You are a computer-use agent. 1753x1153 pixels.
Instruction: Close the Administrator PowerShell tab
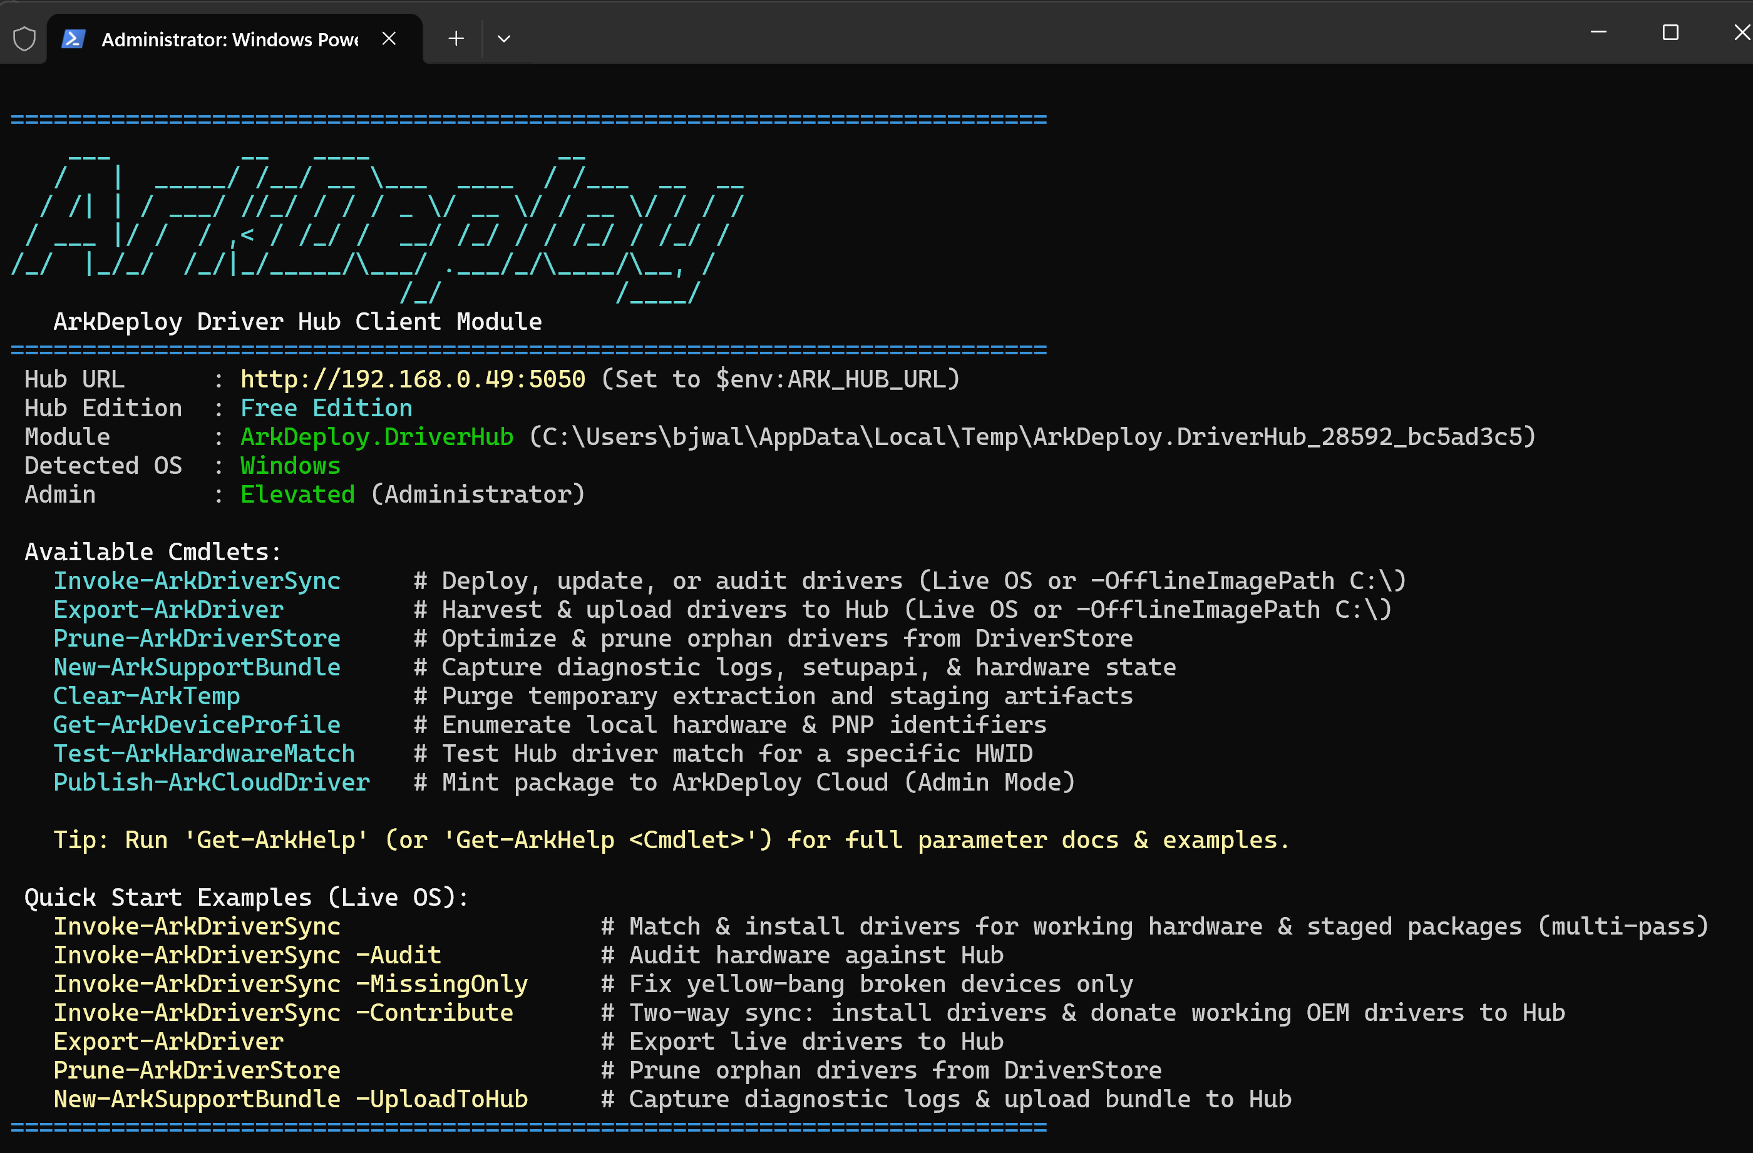click(389, 38)
